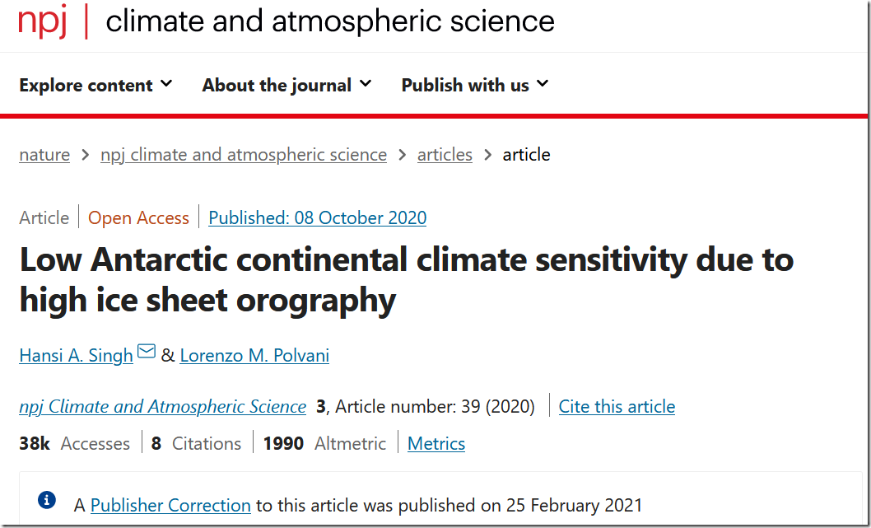Expand the Explore content menu
871x528 pixels.
click(95, 85)
